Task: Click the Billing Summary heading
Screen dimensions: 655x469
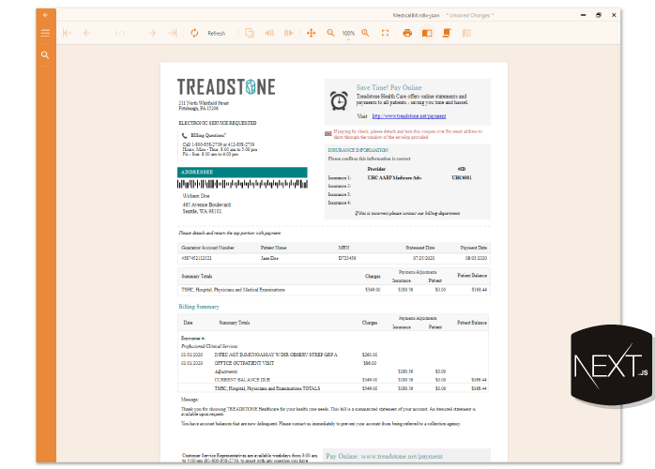Action: tap(199, 307)
